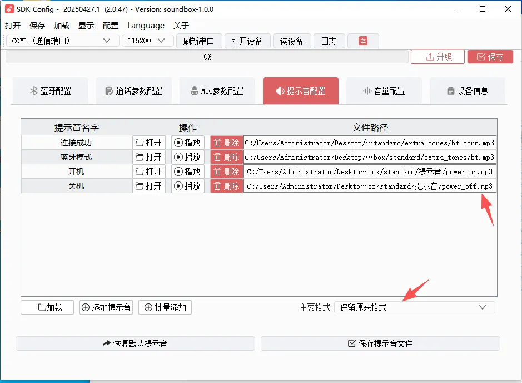Play the 开机 prompt tone
522x383 pixels.
tap(188, 171)
